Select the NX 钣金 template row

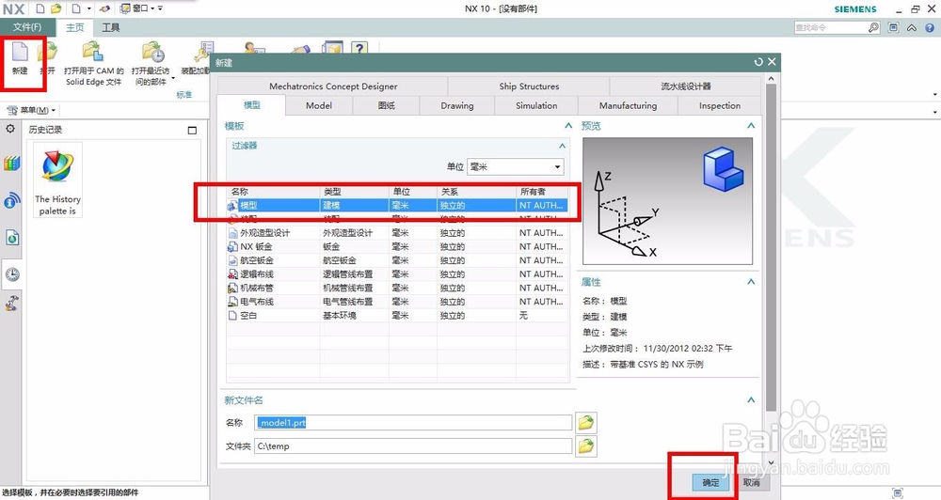pyautogui.click(x=397, y=246)
